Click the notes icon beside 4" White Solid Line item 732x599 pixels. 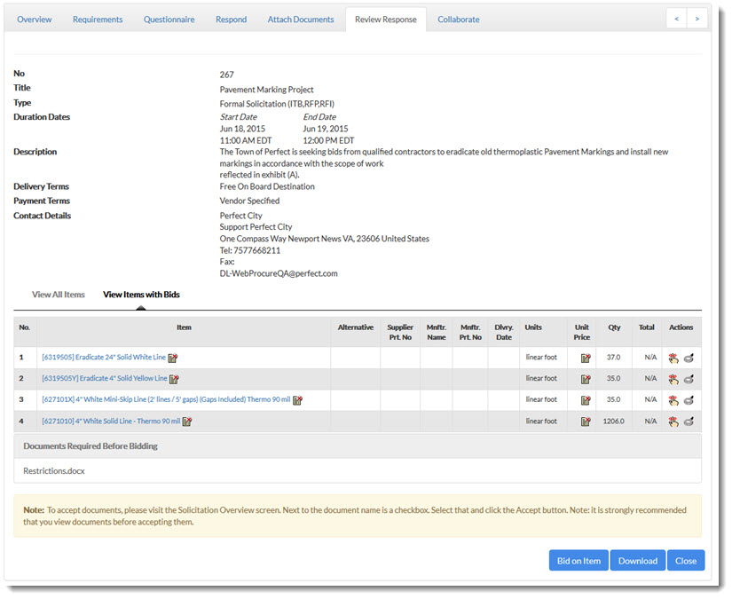[186, 422]
